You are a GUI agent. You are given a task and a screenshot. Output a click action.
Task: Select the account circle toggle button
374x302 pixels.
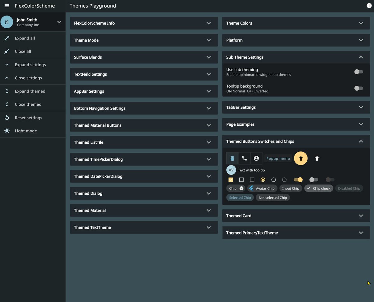coord(256,158)
